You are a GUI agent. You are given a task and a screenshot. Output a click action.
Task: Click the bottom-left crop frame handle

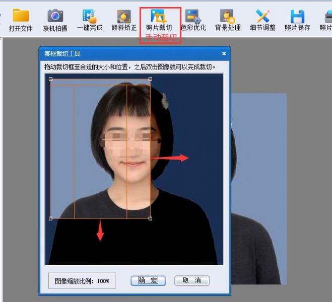[x=50, y=218]
